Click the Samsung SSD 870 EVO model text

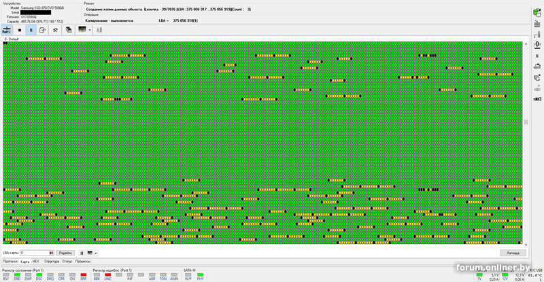(42, 7)
